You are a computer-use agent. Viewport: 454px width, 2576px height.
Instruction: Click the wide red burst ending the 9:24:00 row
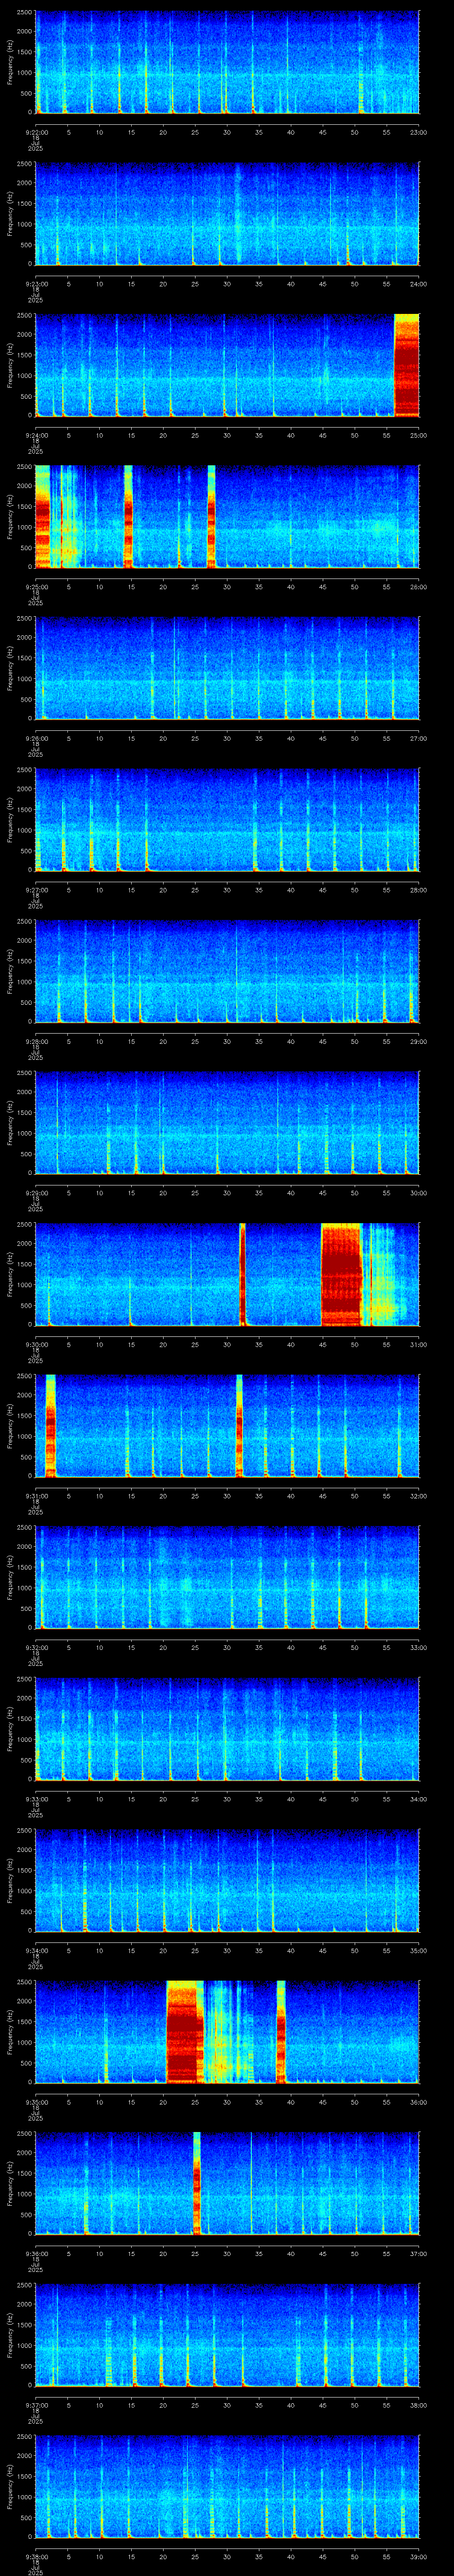coord(407,365)
